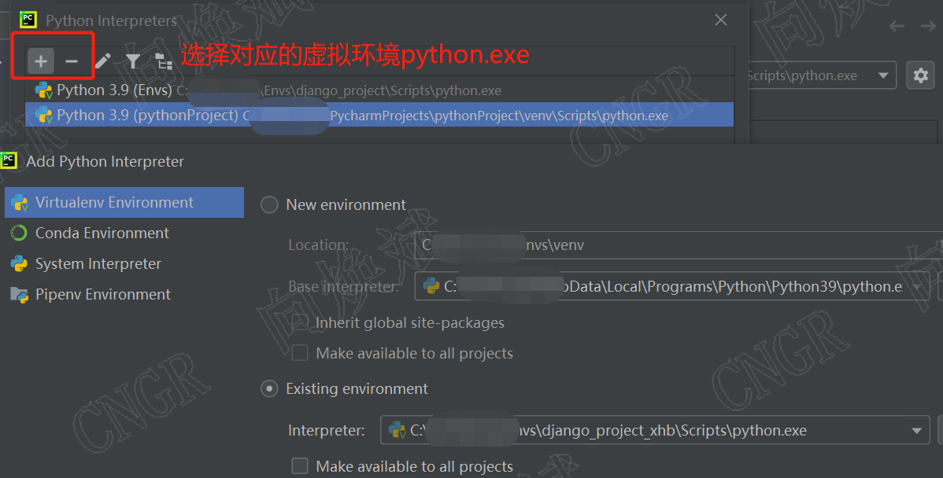Click the Pipenv Environment folder icon
The width and height of the screenshot is (943, 478).
[x=19, y=295]
